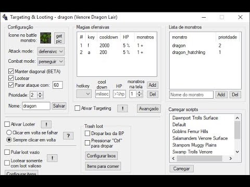Open the hotkey dropdown
The height and width of the screenshot is (187, 250).
(84, 94)
